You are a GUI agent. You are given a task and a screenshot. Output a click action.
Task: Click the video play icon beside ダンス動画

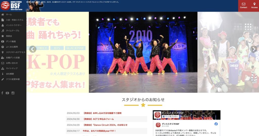3,41
